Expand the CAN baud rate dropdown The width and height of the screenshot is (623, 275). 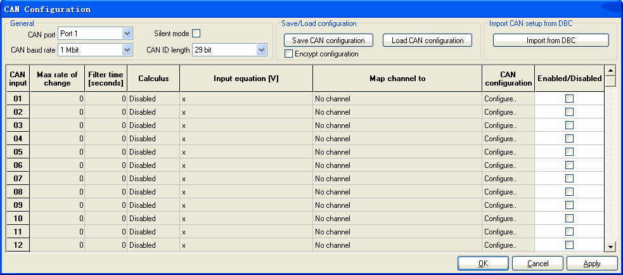pos(127,49)
